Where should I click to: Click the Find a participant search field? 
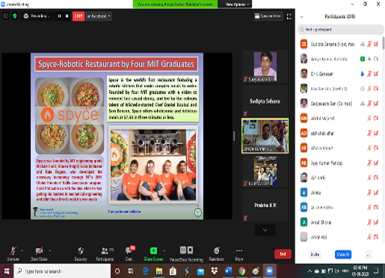point(341,30)
